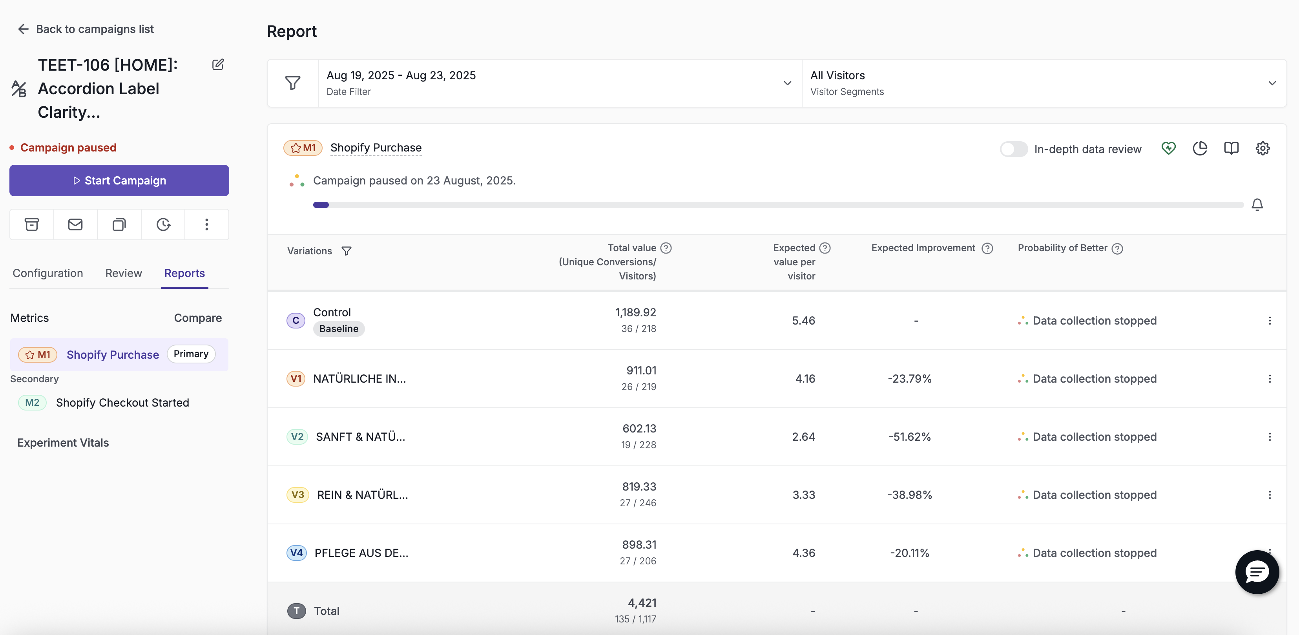
Task: Open the report settings gear icon
Action: pyautogui.click(x=1262, y=148)
